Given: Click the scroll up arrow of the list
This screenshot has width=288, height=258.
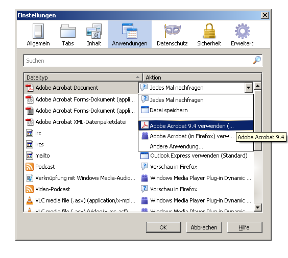Looking at the screenshot, I should pyautogui.click(x=258, y=86).
